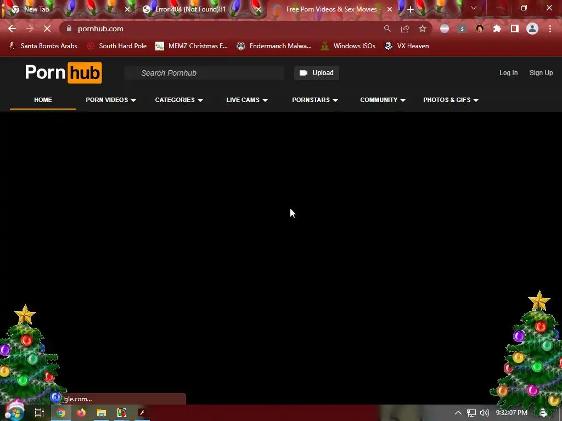Image resolution: width=562 pixels, height=421 pixels.
Task: Click the gray 'S' extension icon
Action: point(462,29)
